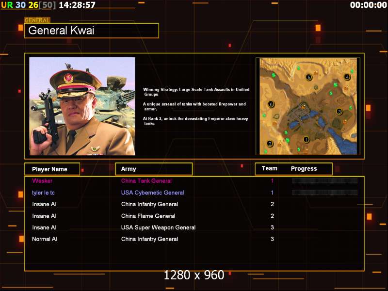The image size is (388, 291).
Task: Click the Army column header
Action: pos(154,169)
